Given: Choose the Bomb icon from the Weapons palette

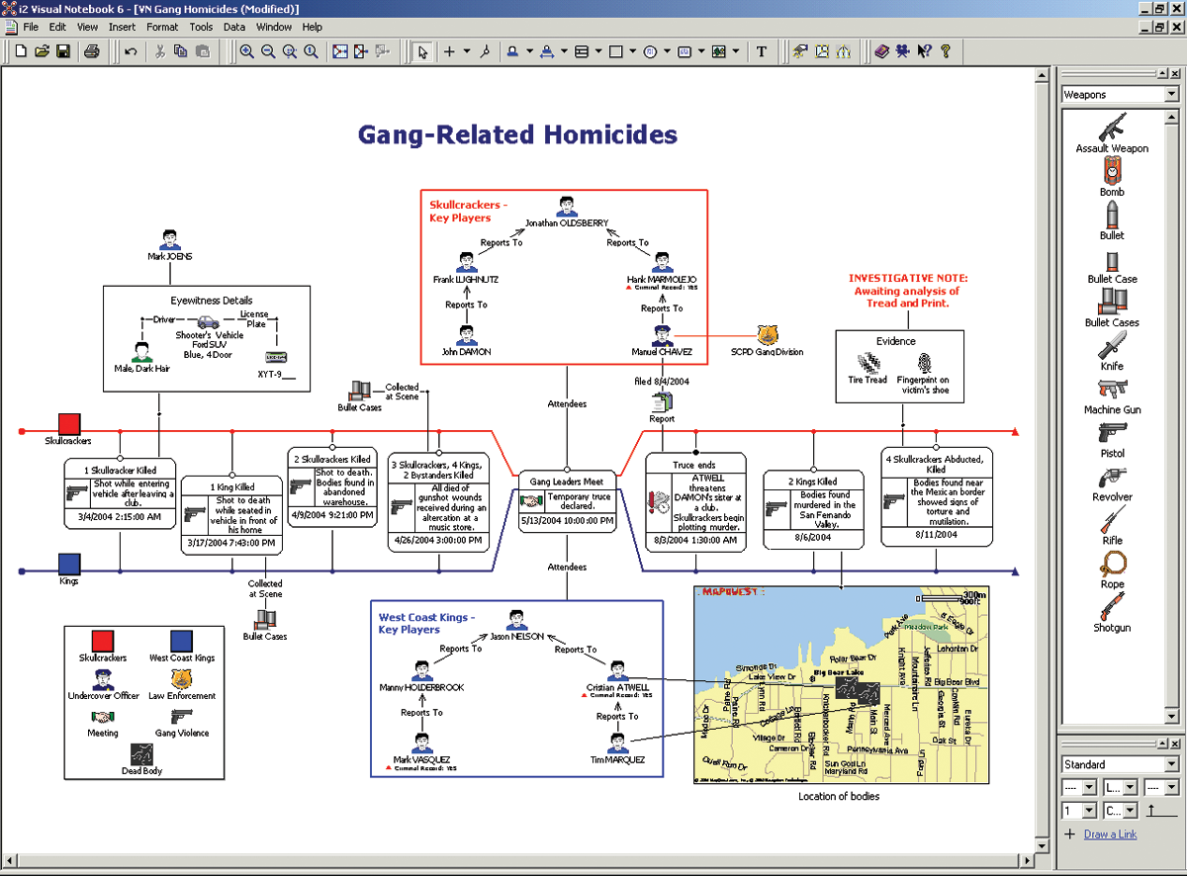Looking at the screenshot, I should tap(1111, 168).
